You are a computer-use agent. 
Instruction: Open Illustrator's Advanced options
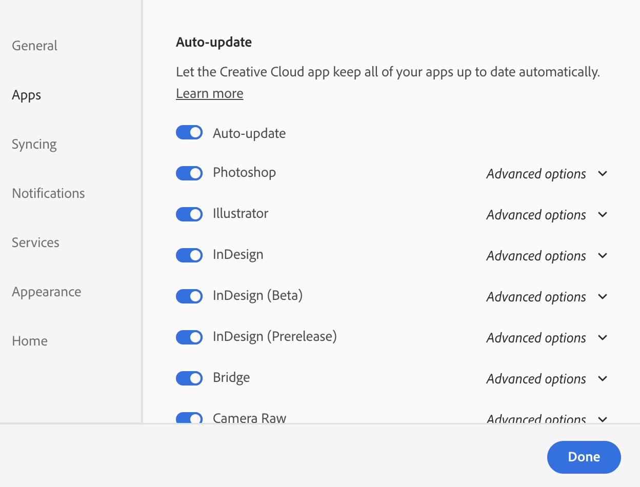tap(547, 215)
